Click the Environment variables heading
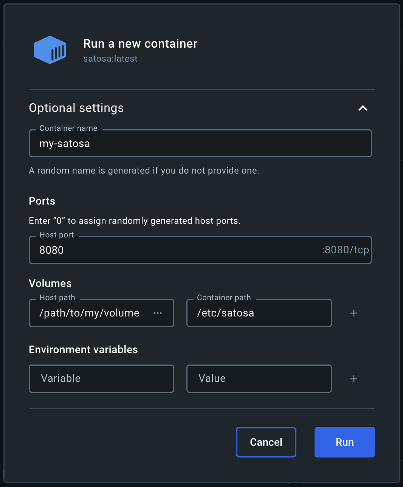Screen dimensions: 403x487 [x=84, y=349]
